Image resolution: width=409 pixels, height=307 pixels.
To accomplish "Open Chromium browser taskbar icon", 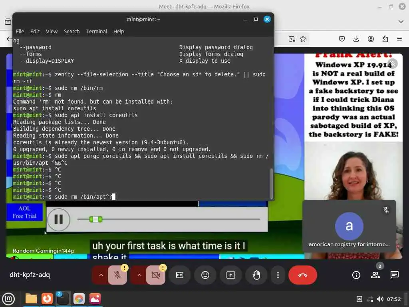I will [x=79, y=299].
